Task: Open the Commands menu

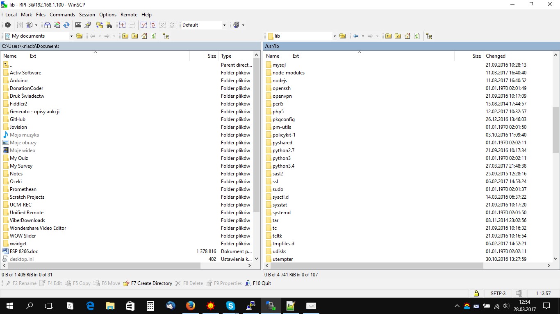Action: pyautogui.click(x=62, y=14)
